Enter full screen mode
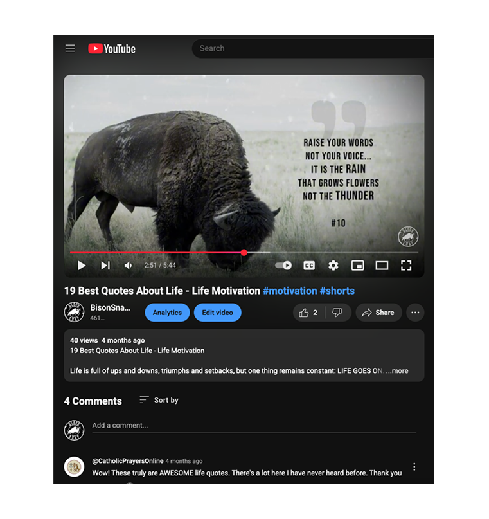The width and height of the screenshot is (489, 519). click(406, 265)
